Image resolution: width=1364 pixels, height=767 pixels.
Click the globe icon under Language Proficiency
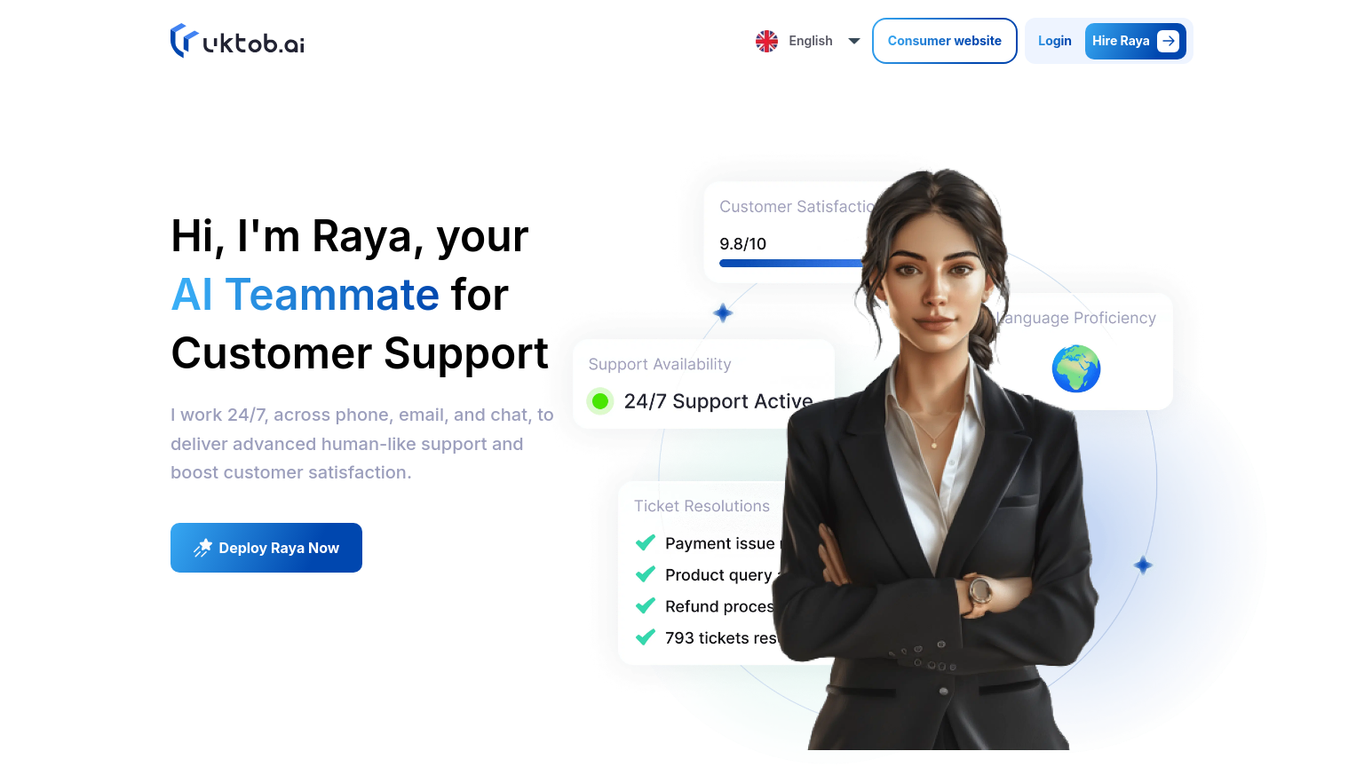coord(1076,368)
